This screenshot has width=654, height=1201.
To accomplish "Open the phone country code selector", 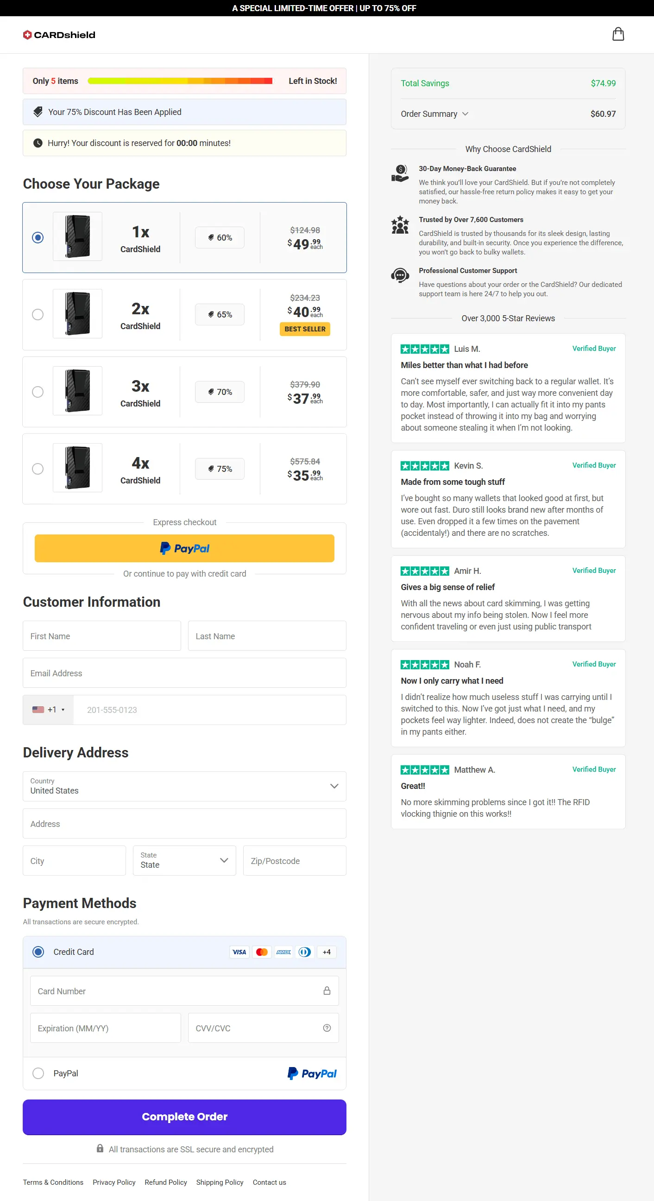I will pos(48,710).
